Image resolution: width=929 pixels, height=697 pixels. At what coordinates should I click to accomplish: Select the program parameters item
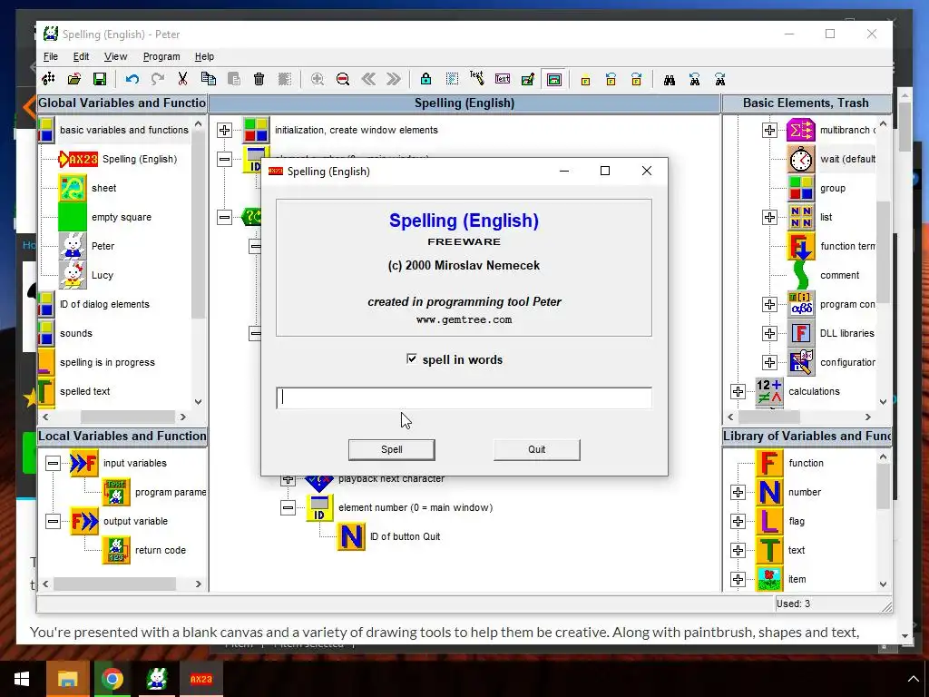coord(171,492)
